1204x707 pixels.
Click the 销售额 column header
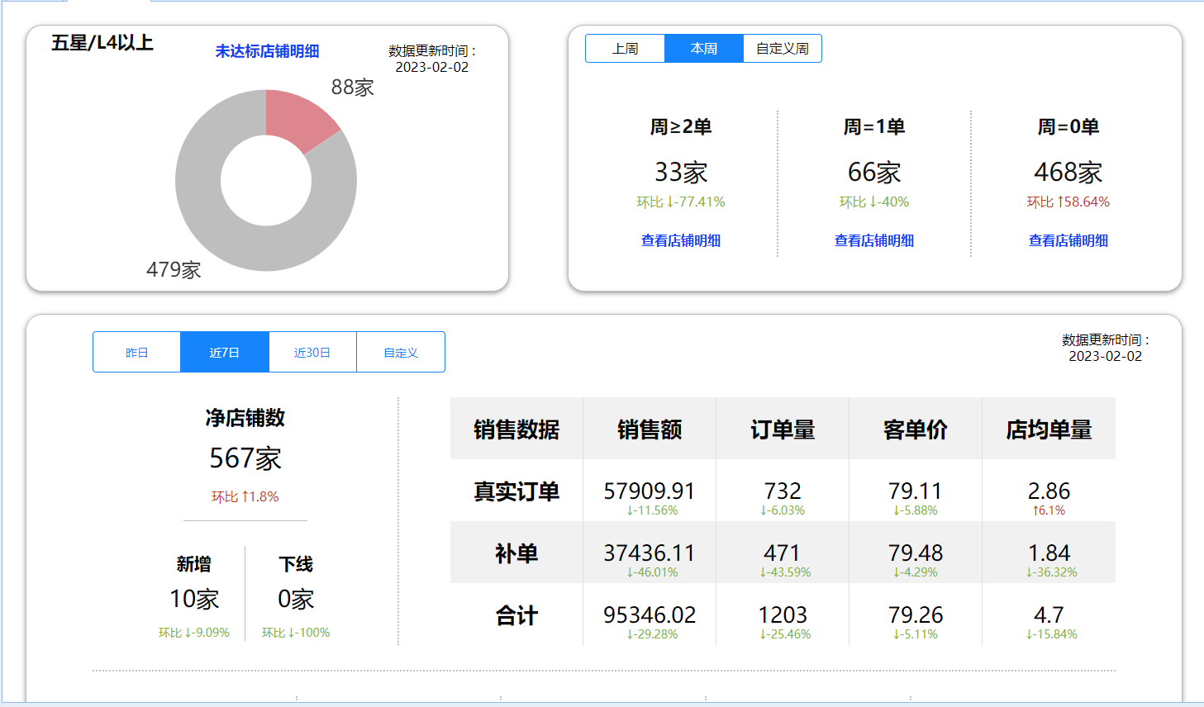tap(650, 429)
